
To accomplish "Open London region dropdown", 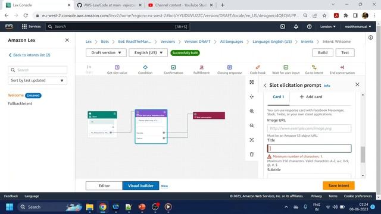I will click(328, 26).
